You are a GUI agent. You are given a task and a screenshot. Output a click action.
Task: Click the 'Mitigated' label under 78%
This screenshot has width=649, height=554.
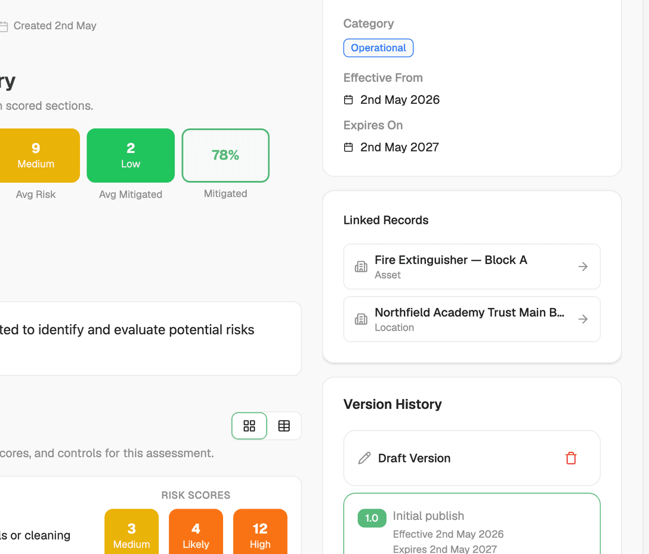pos(225,193)
